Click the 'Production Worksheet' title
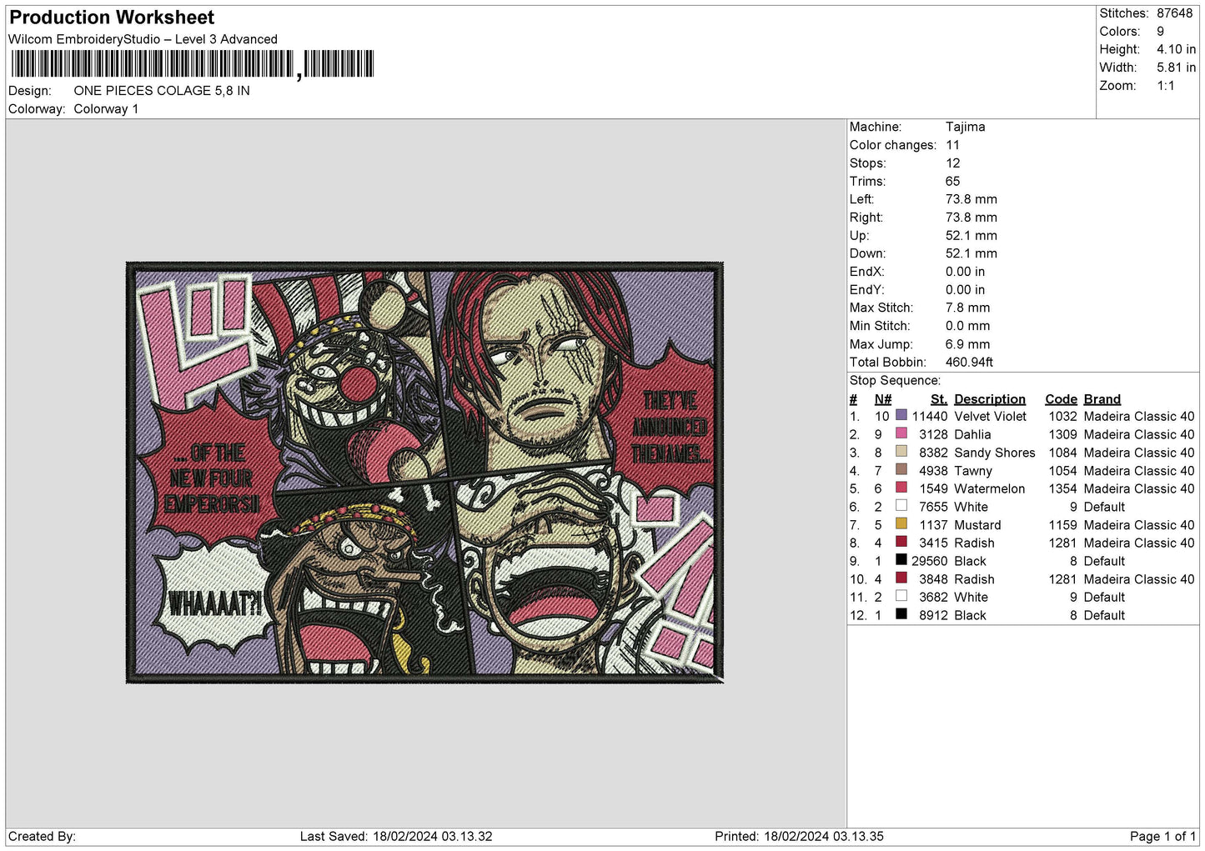The height and width of the screenshot is (851, 1205). coord(112,18)
